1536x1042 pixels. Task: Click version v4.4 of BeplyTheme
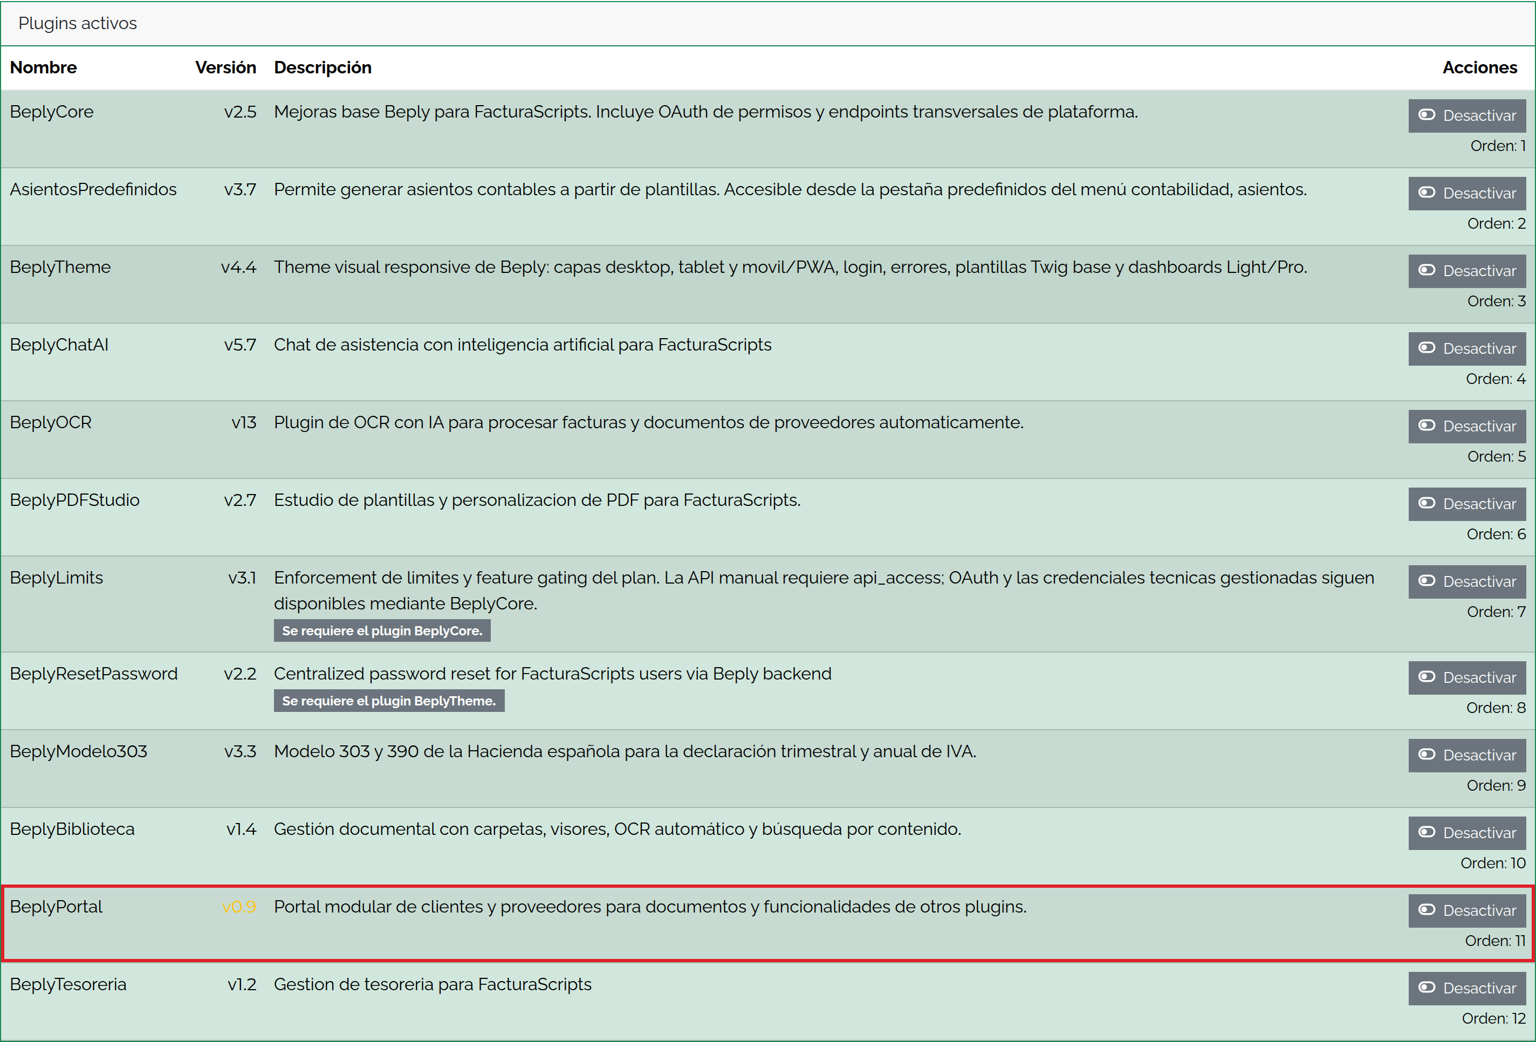click(x=238, y=267)
